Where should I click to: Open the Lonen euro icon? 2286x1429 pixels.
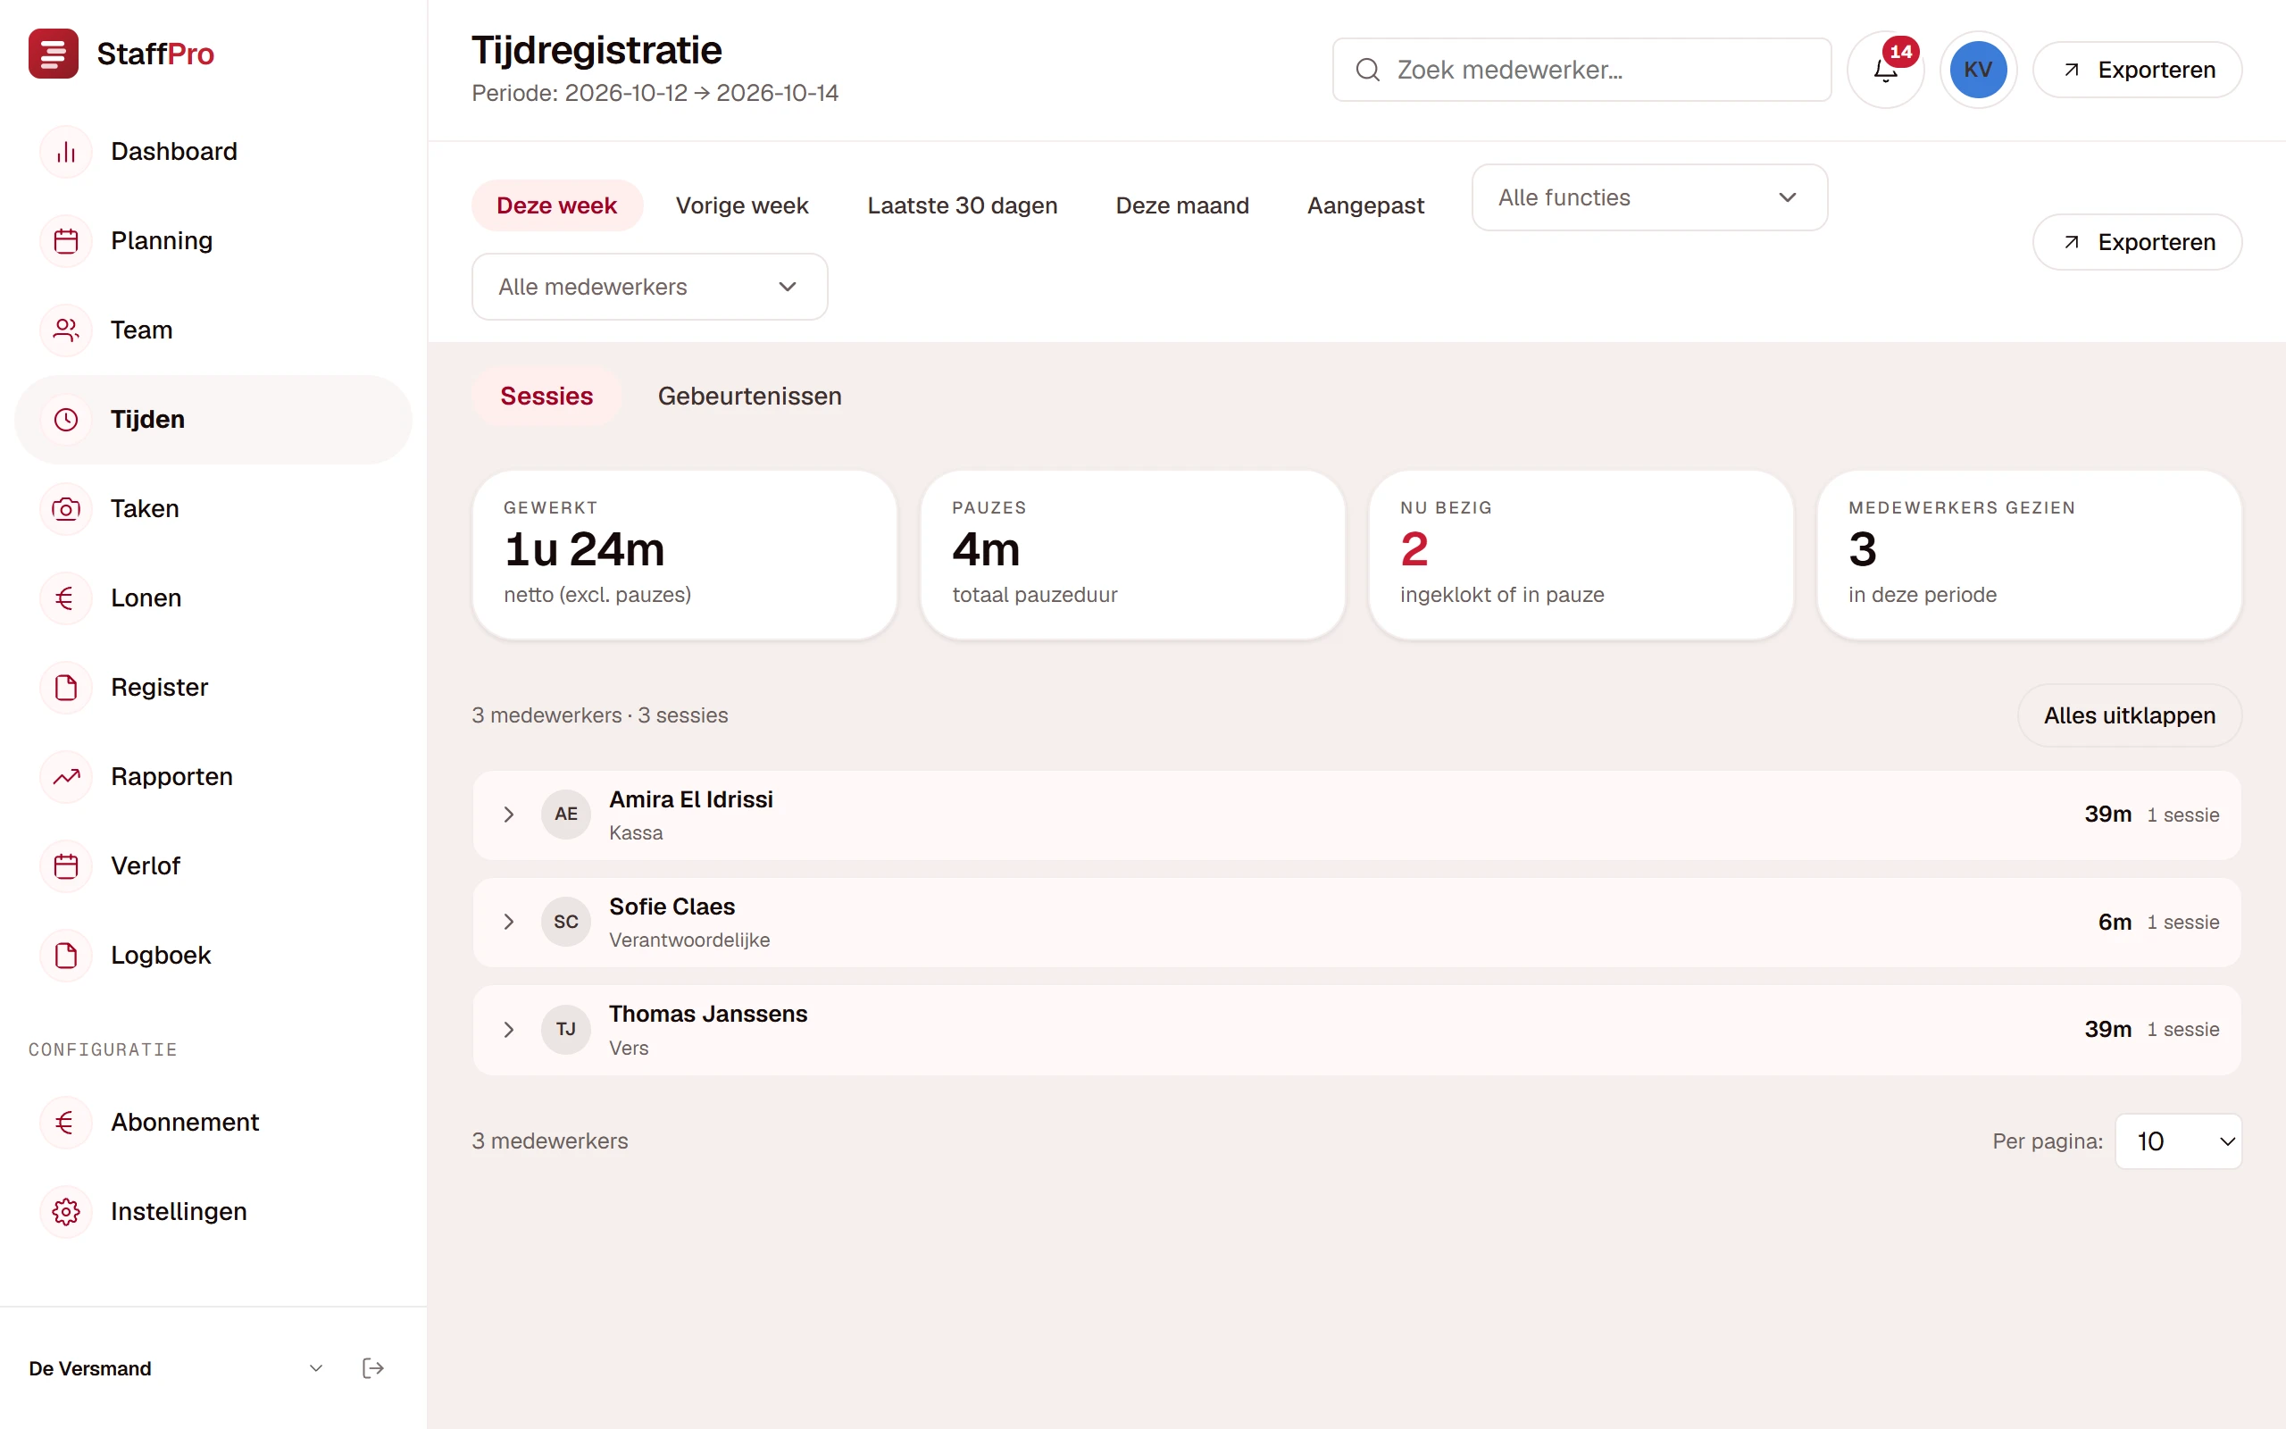click(x=66, y=598)
